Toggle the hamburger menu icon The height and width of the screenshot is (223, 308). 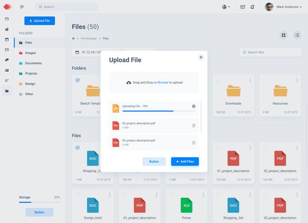22,7
